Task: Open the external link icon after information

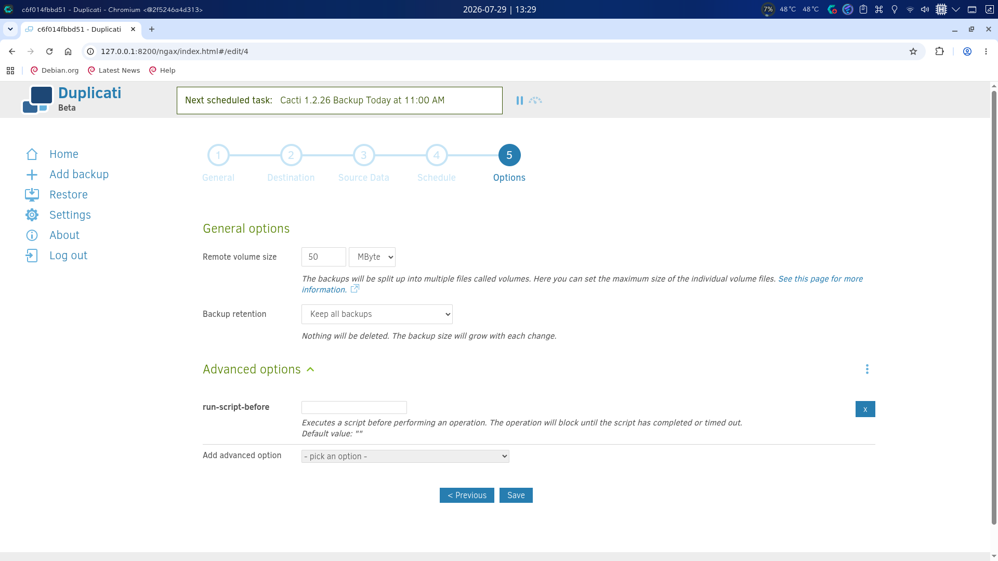Action: coord(355,289)
